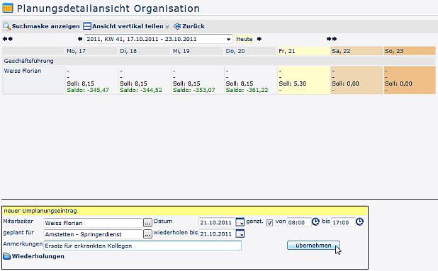438x271 pixels.
Task: Click the bis time field 17:00
Action: [343, 222]
